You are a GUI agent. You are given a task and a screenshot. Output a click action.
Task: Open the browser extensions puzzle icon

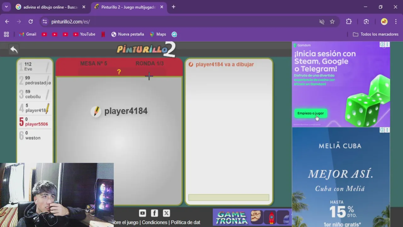(x=349, y=21)
